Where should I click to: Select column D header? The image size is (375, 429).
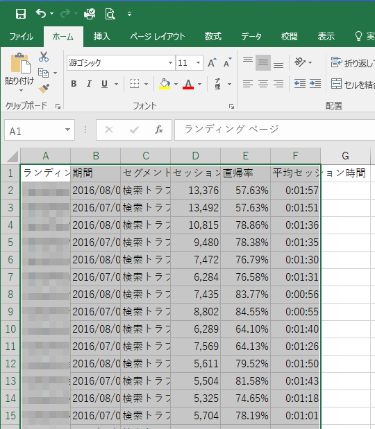(195, 156)
